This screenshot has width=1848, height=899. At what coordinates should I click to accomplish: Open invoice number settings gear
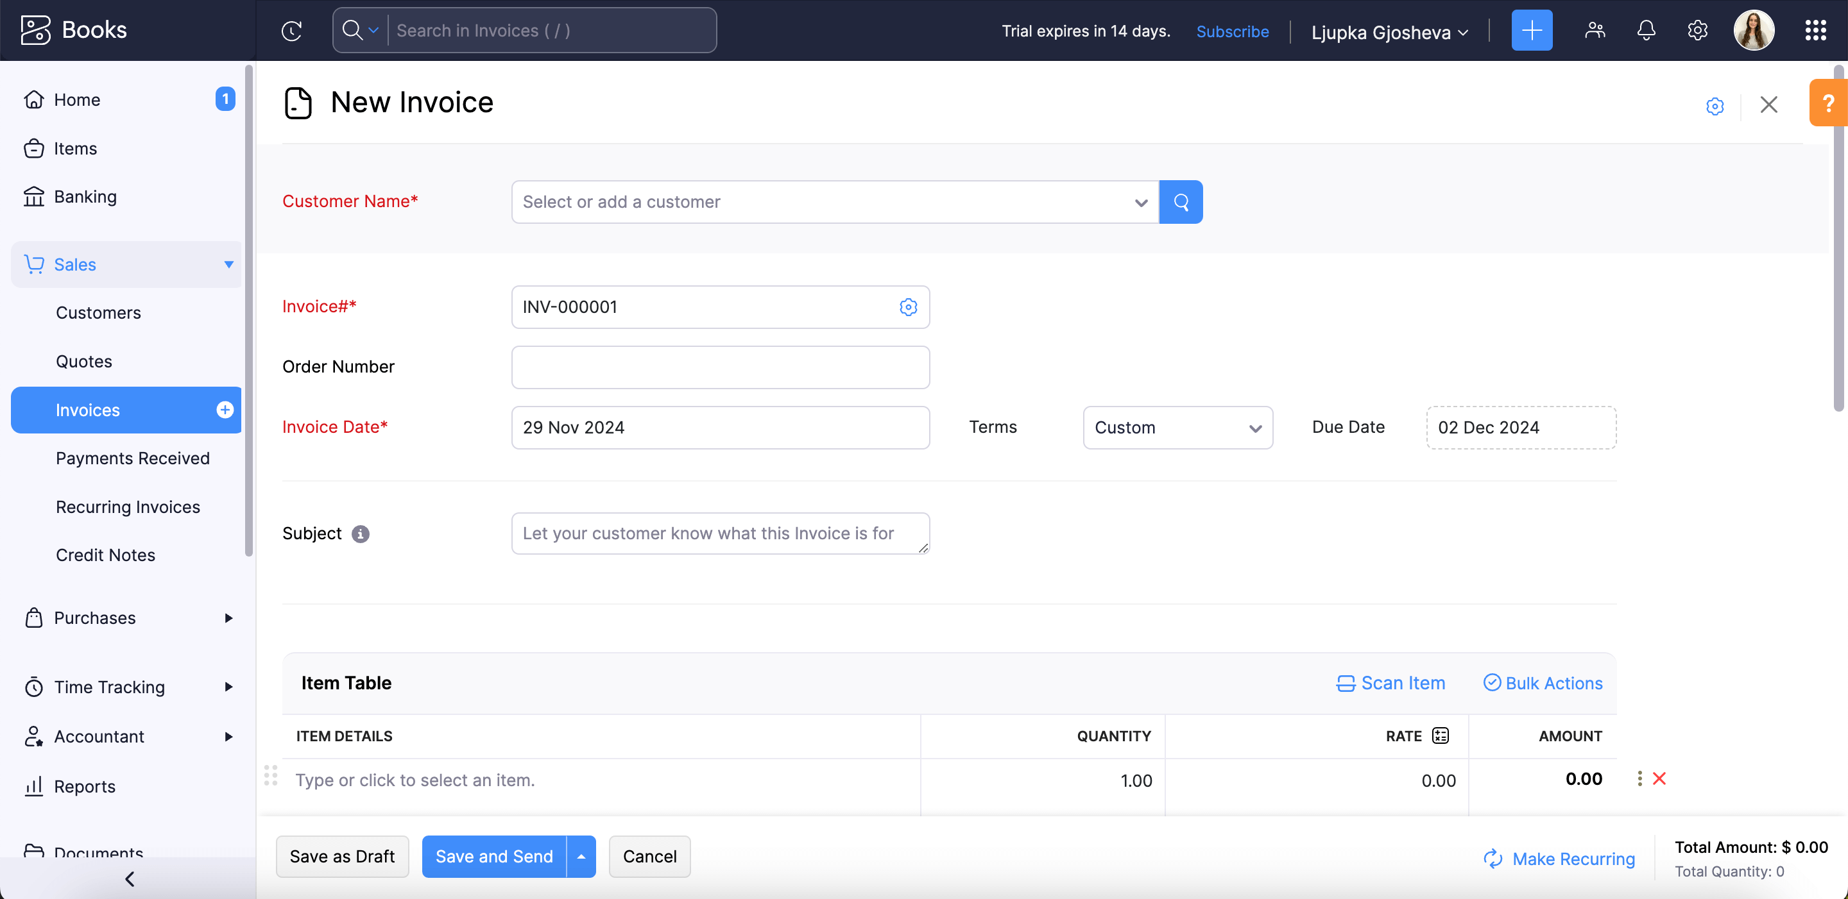(907, 308)
